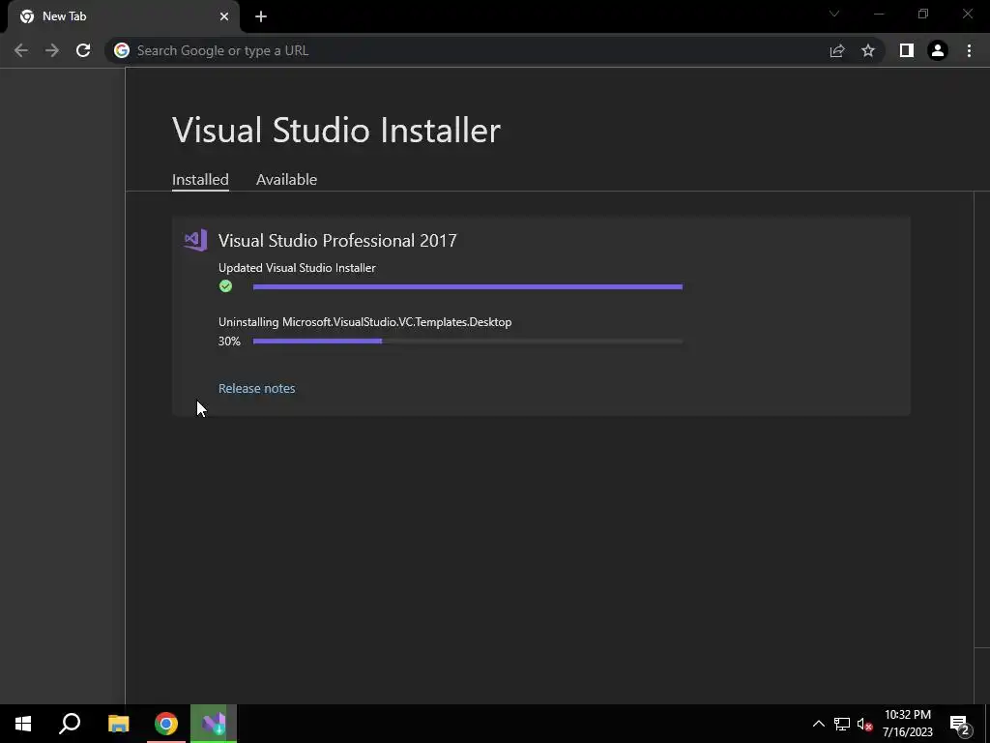The height and width of the screenshot is (743, 990).
Task: Show hidden system tray icons
Action: point(818,724)
